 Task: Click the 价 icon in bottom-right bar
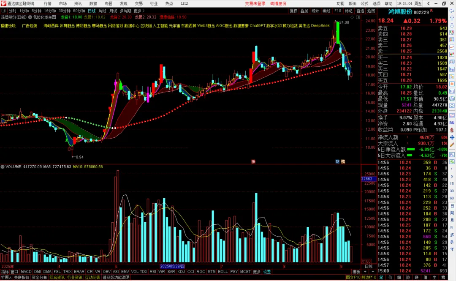coord(390,278)
